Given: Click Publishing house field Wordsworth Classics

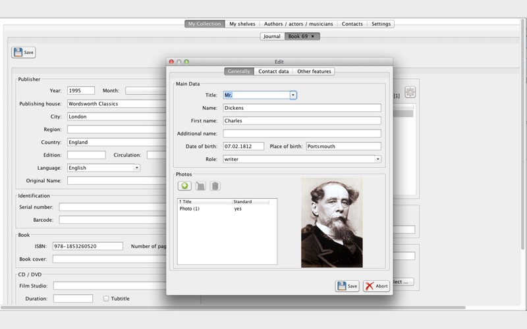Looking at the screenshot, I should point(117,104).
